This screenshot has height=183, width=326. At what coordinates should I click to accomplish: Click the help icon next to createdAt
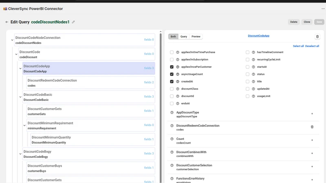[178, 82]
